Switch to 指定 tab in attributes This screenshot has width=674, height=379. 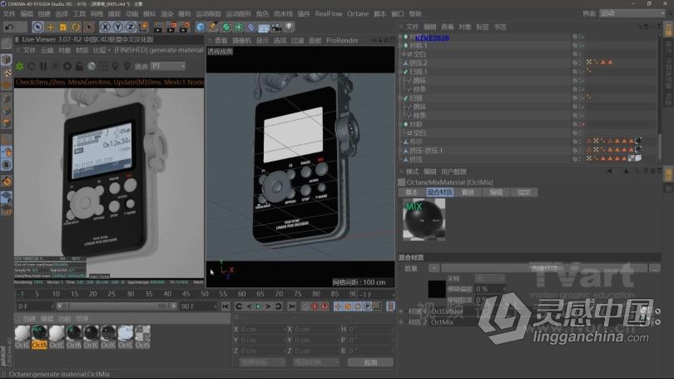pos(523,192)
